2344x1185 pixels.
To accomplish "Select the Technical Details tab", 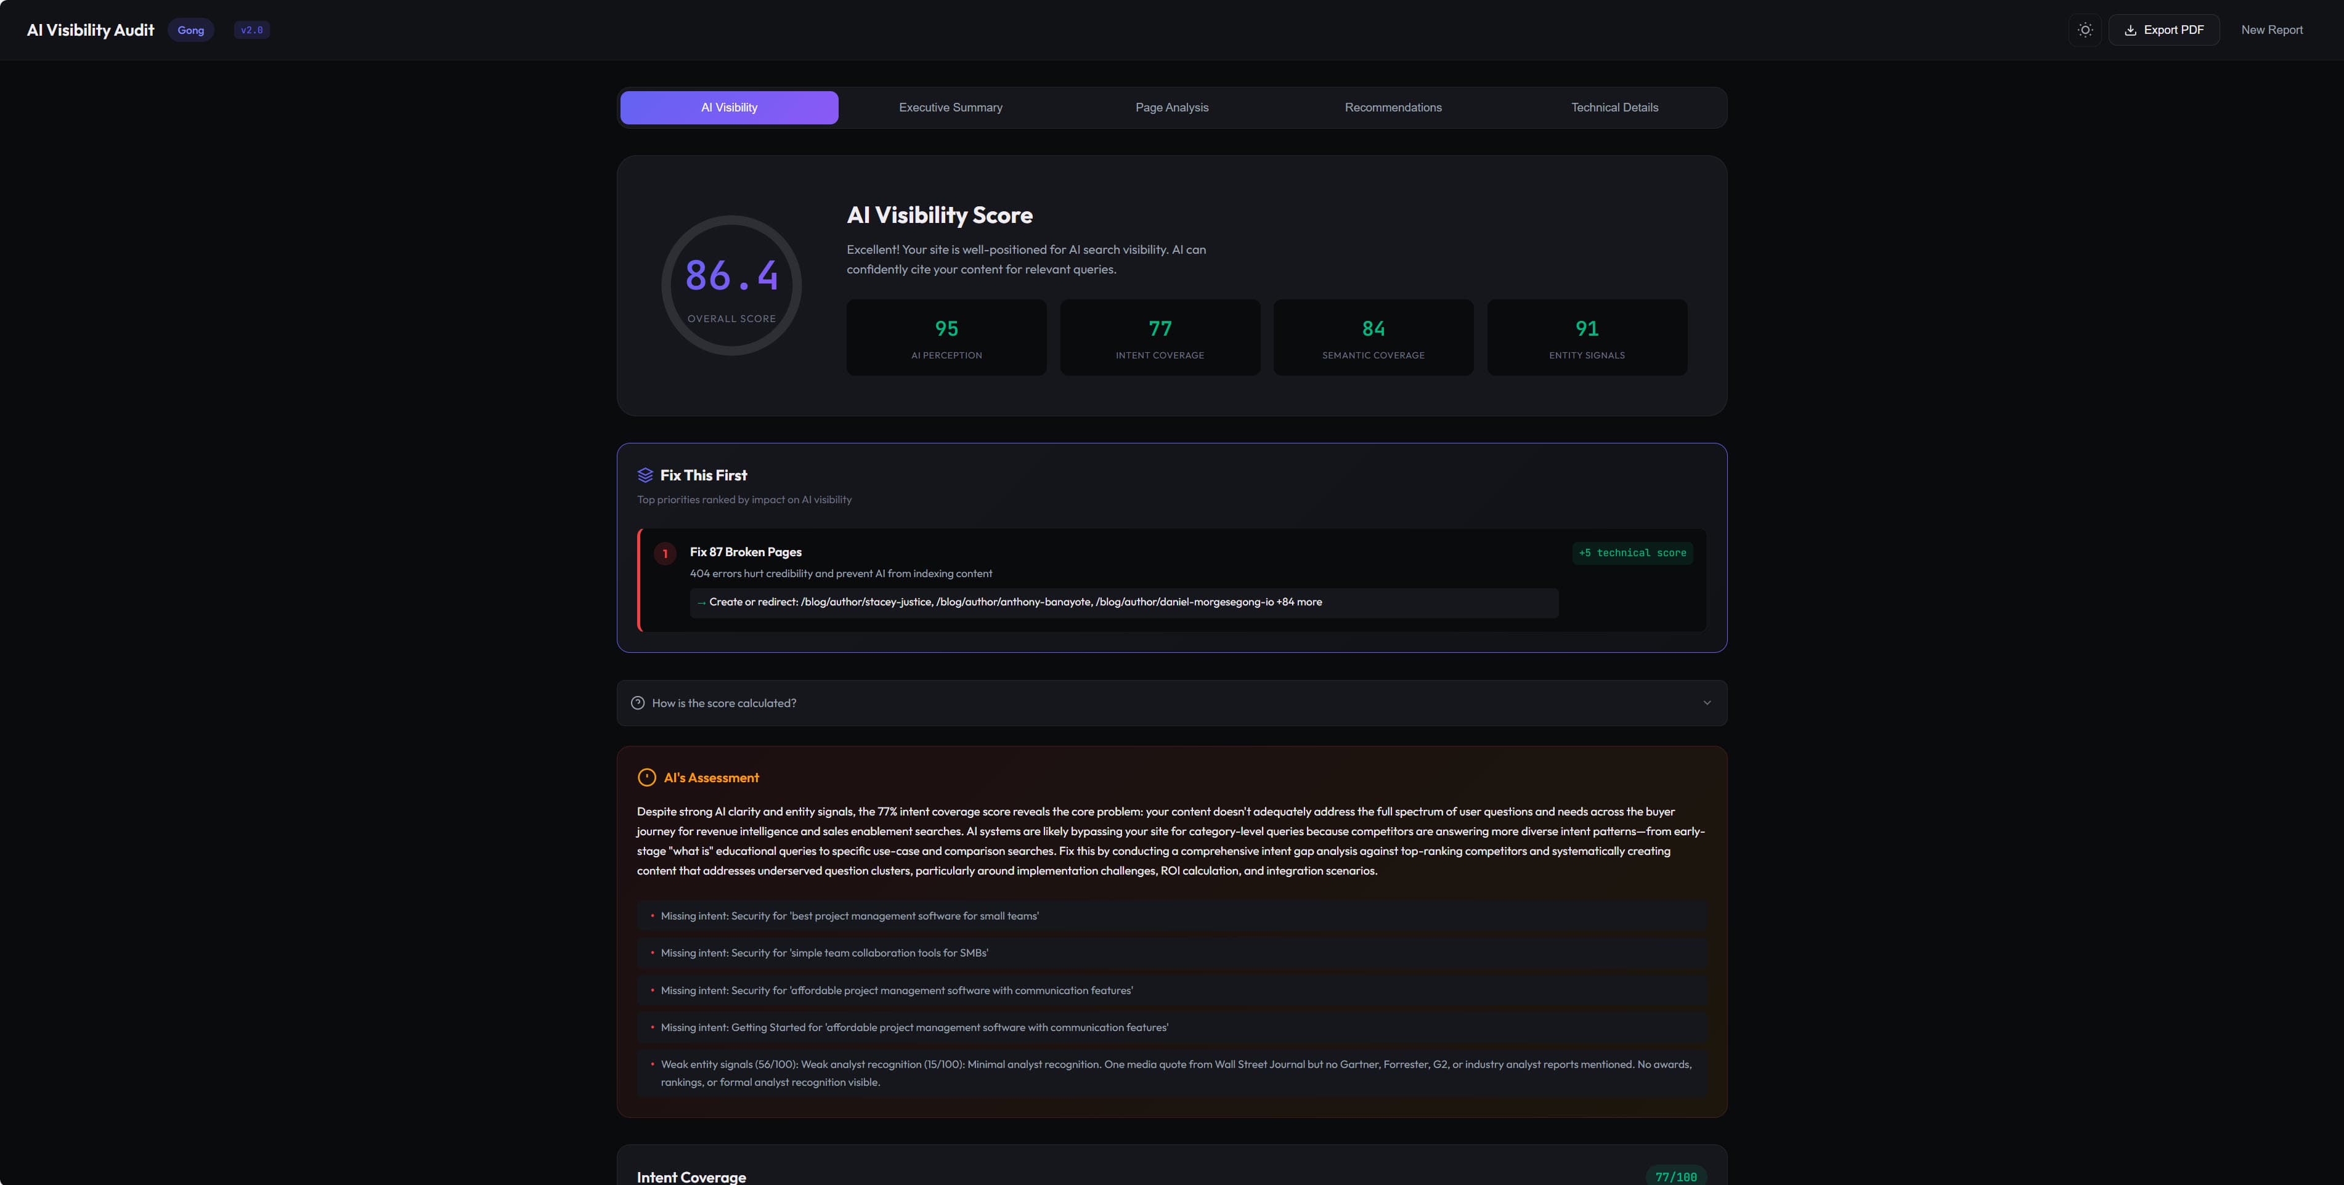I will point(1614,107).
